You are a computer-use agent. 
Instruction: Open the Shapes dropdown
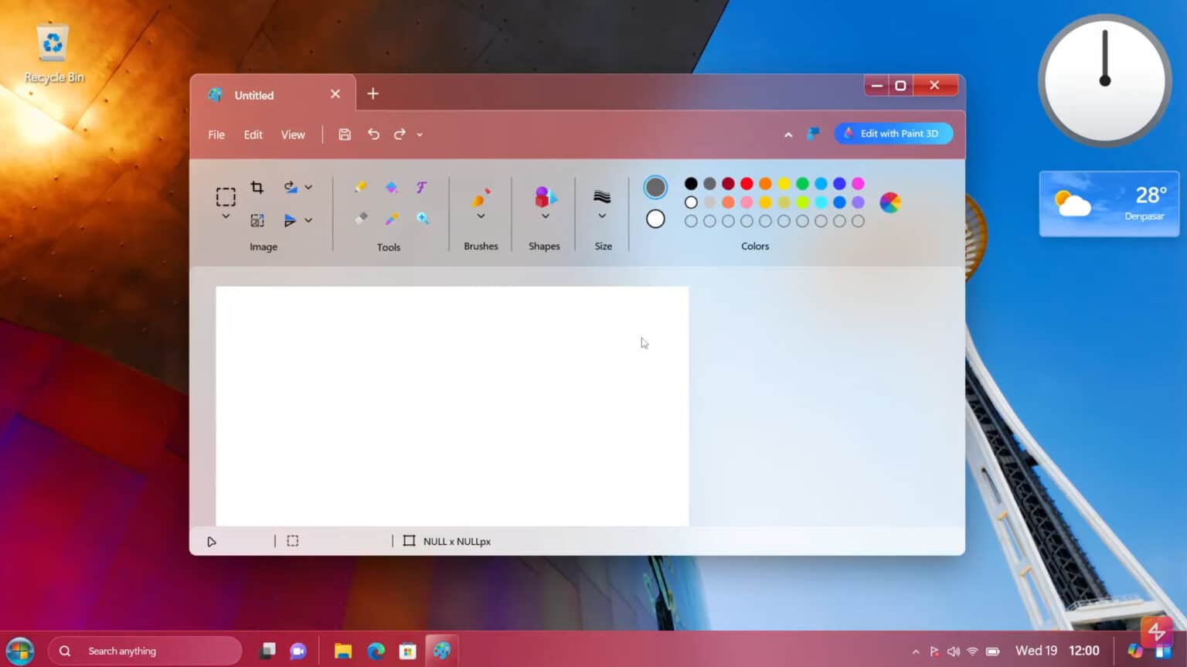click(x=544, y=216)
